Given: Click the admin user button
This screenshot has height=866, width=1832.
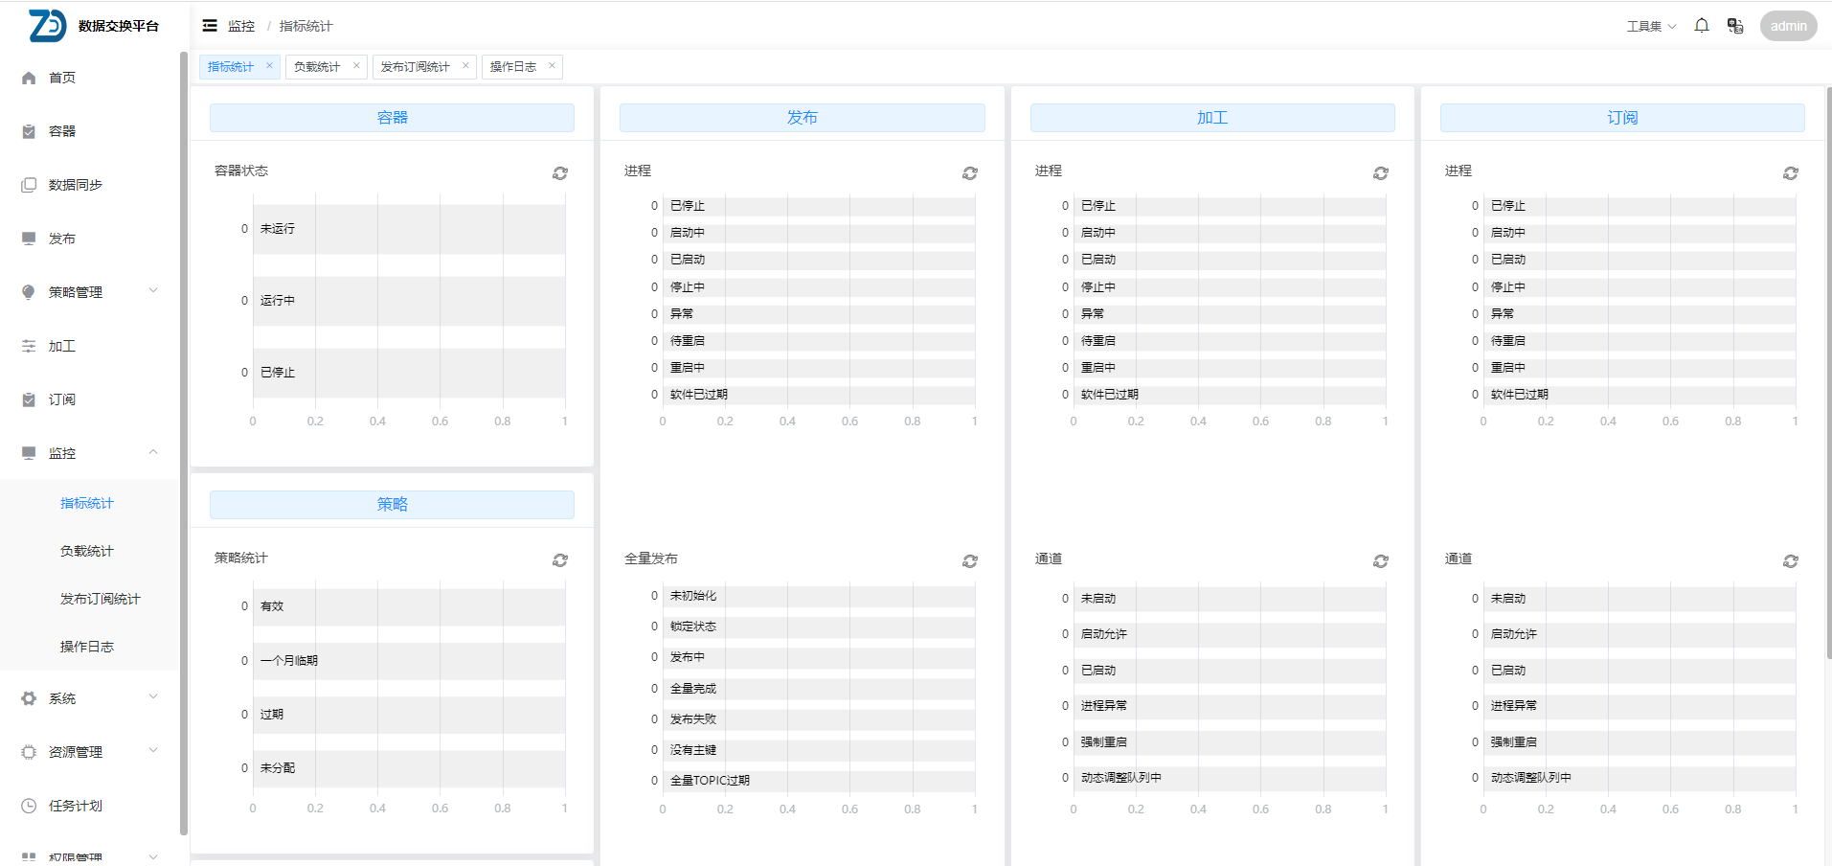Looking at the screenshot, I should click(1787, 26).
